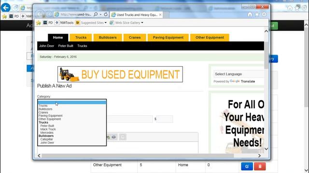Open Peter Built submenu link

66,46
